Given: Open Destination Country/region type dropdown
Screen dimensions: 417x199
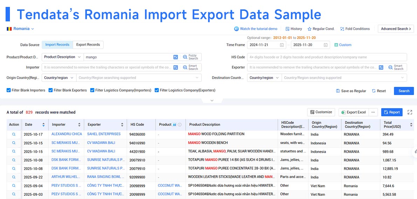Looking at the screenshot, I should pos(264,78).
